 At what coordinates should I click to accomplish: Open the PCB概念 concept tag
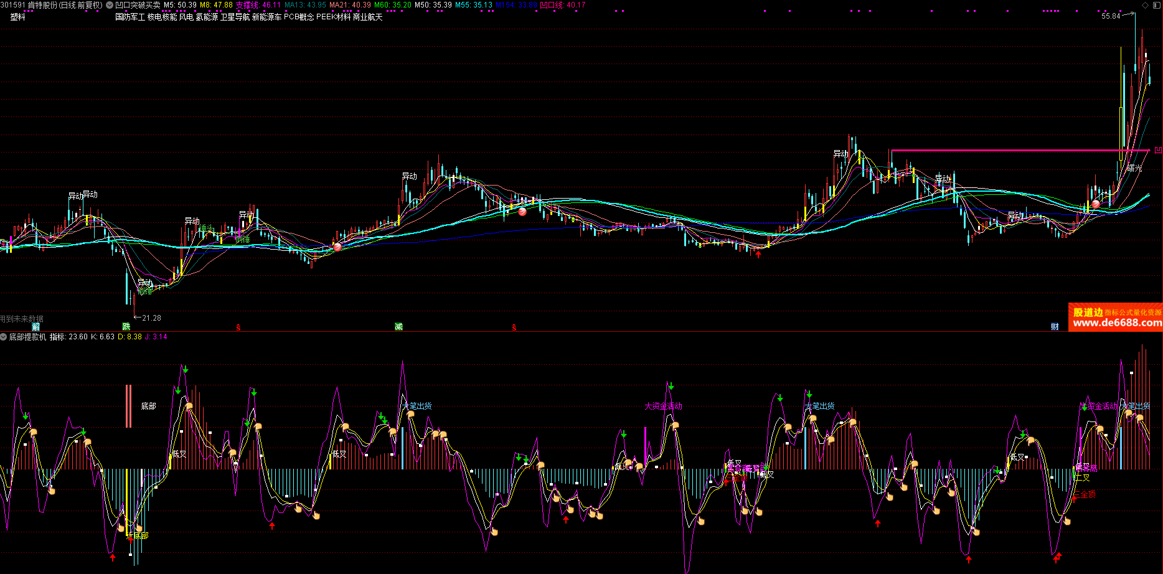pyautogui.click(x=299, y=17)
